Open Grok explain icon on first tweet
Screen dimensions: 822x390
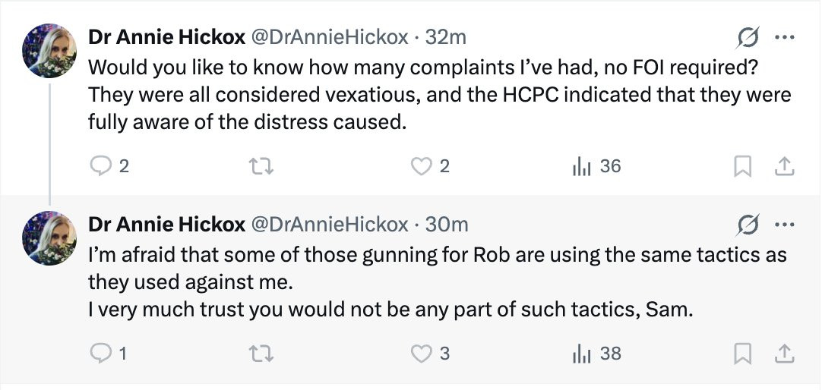pos(747,38)
